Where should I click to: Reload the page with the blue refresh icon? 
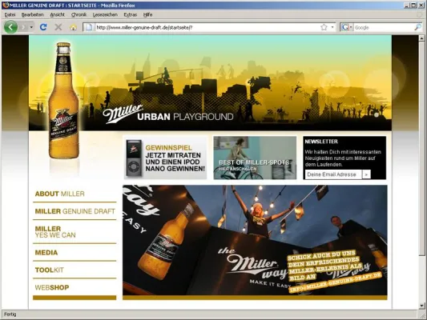pos(43,27)
